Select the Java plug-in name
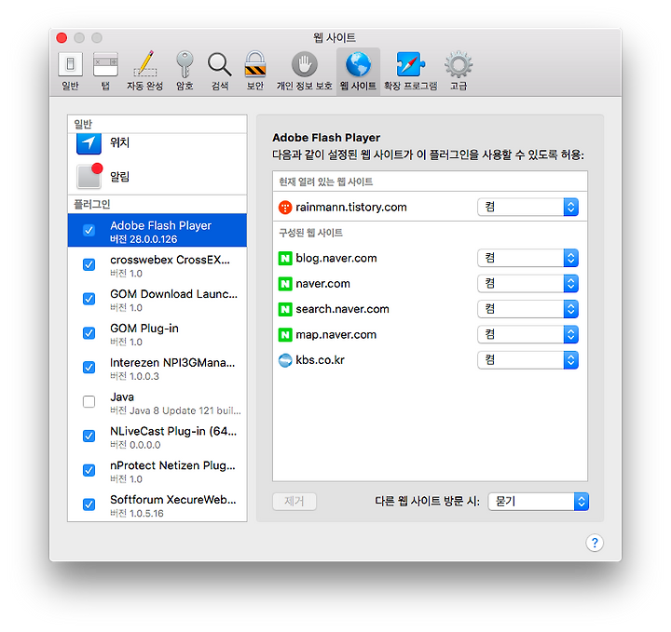Viewport: 671px width, 632px height. 122,397
